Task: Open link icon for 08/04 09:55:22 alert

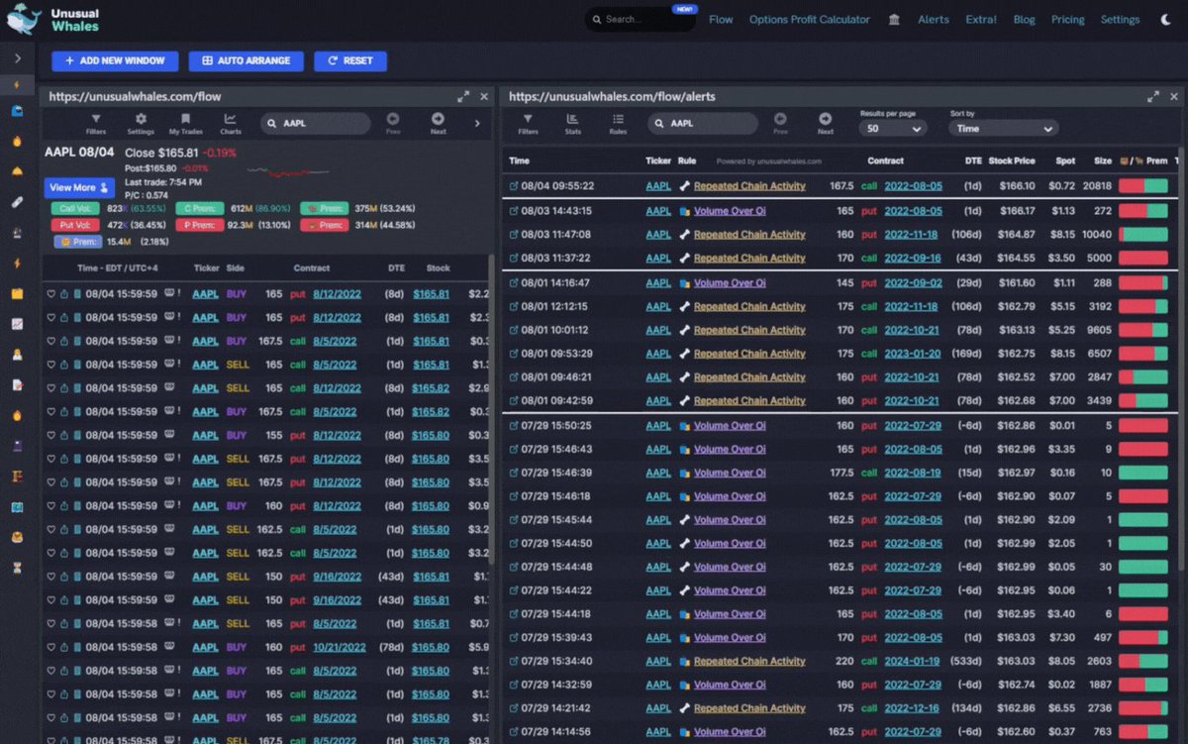Action: click(x=513, y=185)
